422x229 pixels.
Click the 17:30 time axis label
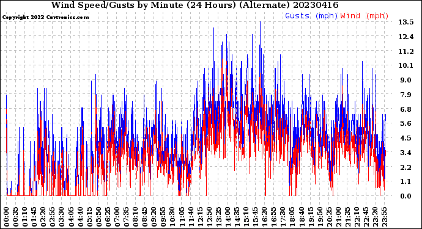point(283,217)
